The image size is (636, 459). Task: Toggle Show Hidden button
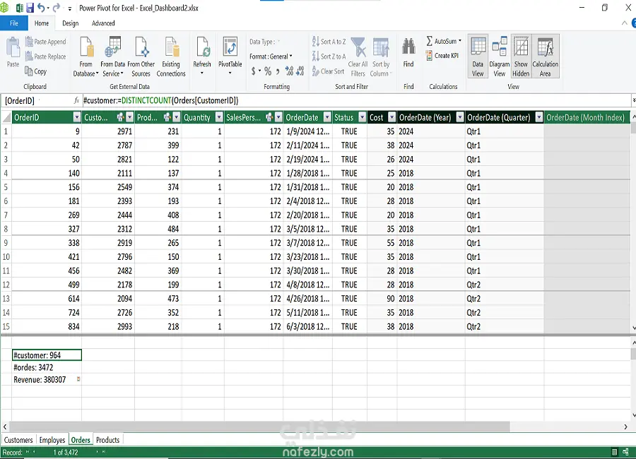coord(521,56)
